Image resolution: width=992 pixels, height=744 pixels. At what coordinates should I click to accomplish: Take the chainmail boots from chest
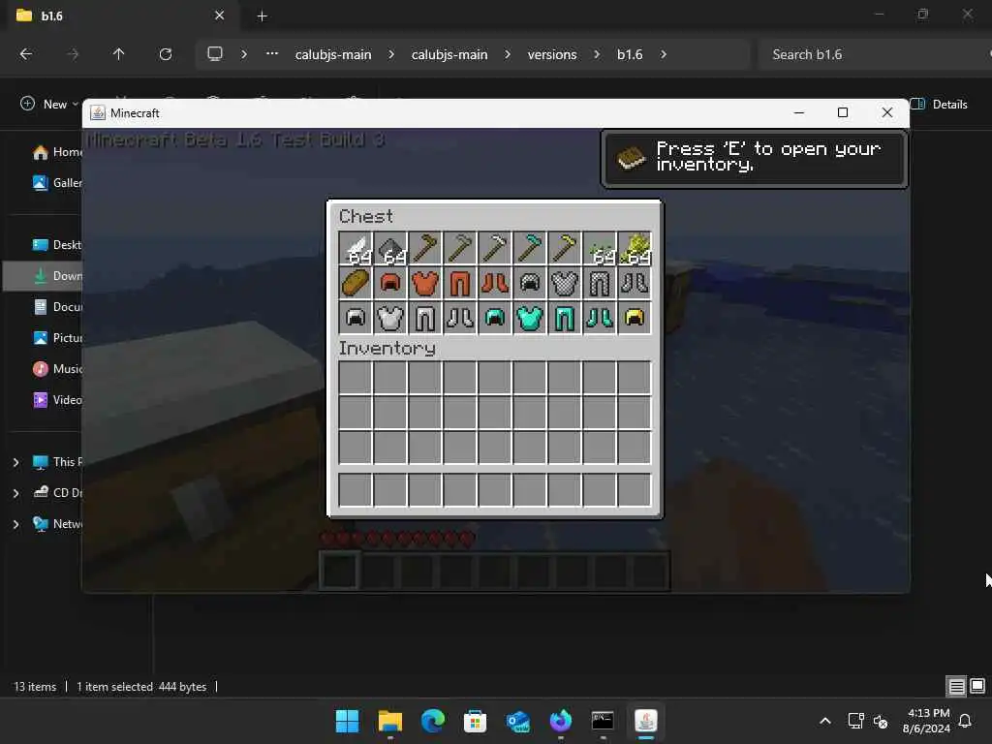click(634, 283)
